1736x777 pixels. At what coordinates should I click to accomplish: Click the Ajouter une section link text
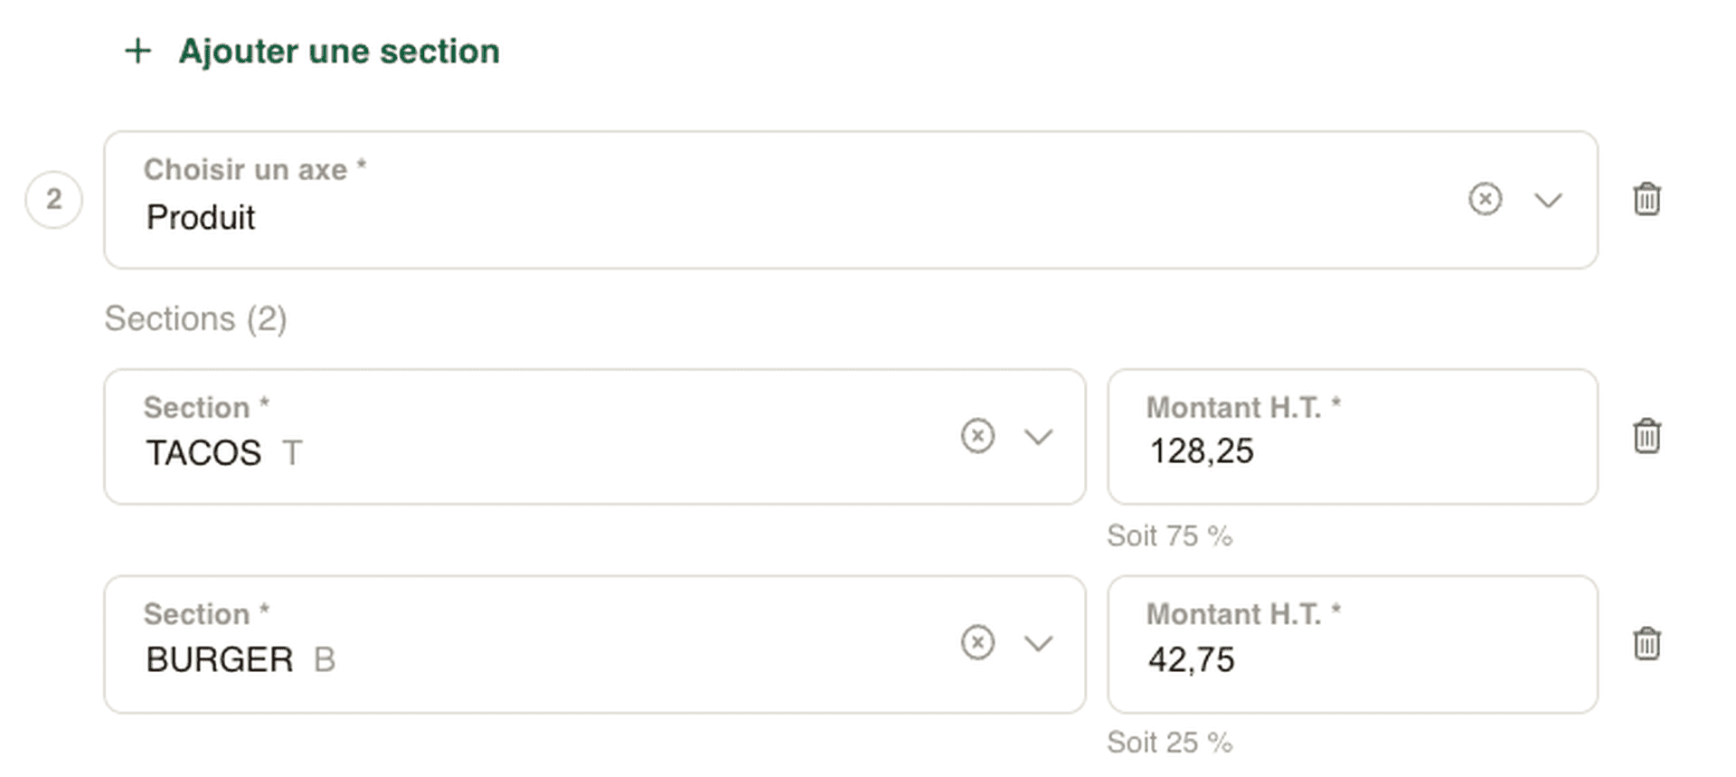click(338, 52)
